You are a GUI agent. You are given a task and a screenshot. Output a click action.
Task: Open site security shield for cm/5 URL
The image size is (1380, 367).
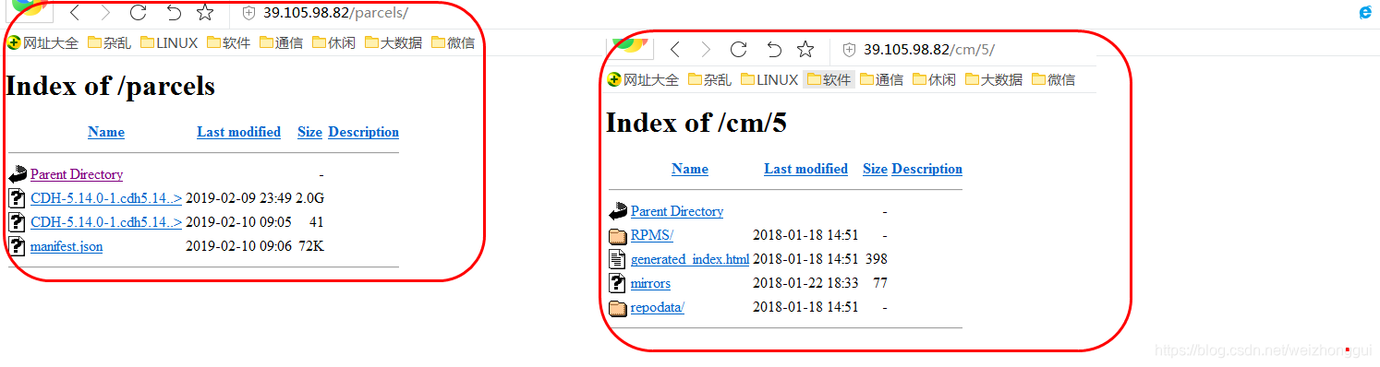pyautogui.click(x=848, y=50)
